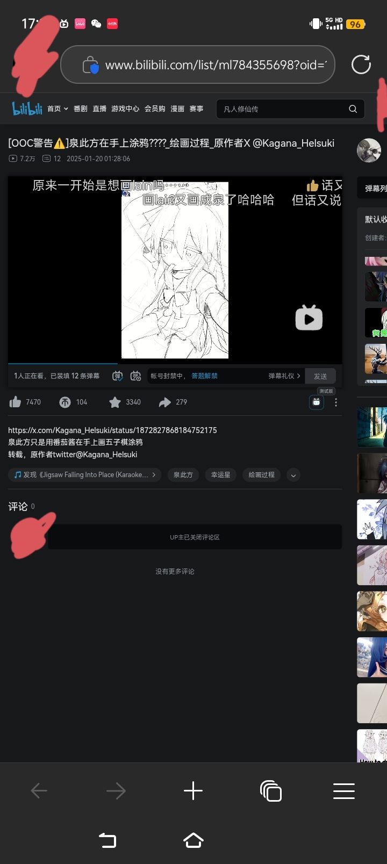Click the search magnifier icon

coord(353,109)
